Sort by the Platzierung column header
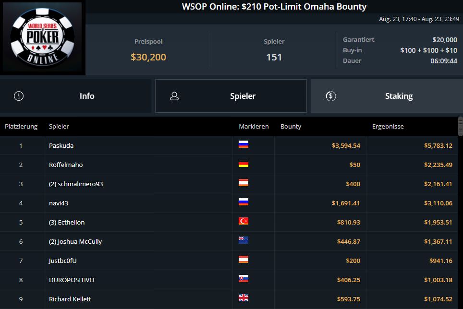 point(21,127)
